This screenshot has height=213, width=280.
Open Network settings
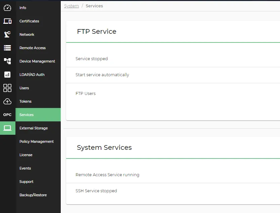(27, 34)
